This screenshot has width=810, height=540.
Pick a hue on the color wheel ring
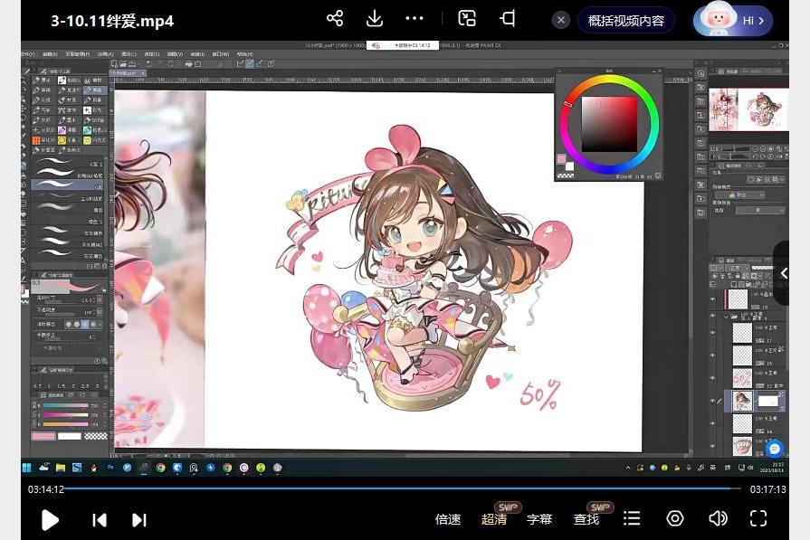click(610, 124)
